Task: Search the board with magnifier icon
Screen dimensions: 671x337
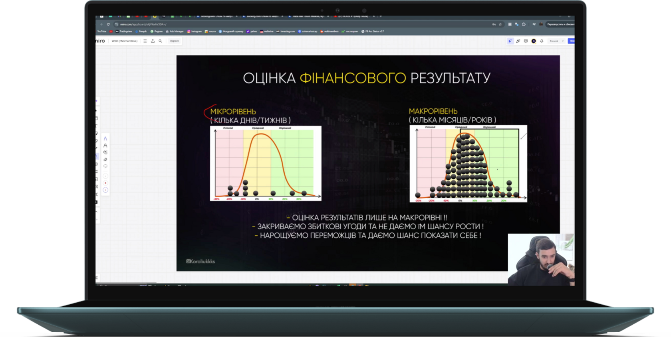Action: [x=160, y=41]
